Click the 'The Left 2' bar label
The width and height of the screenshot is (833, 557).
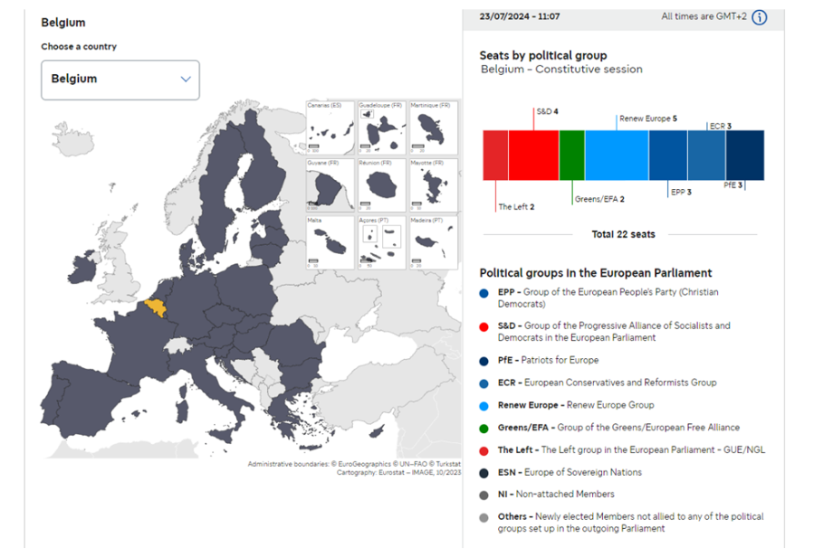(516, 207)
